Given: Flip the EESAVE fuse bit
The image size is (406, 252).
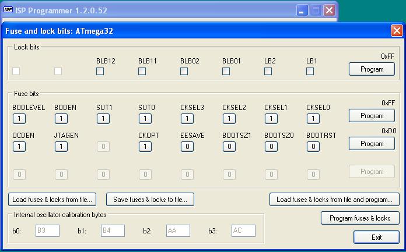Looking at the screenshot, I should click(x=187, y=147).
